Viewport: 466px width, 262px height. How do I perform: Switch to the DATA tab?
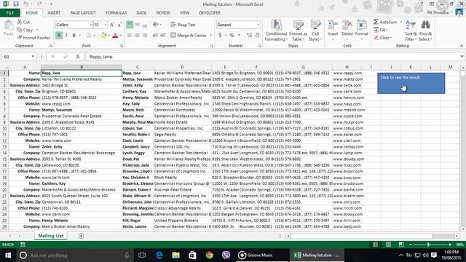pos(141,13)
